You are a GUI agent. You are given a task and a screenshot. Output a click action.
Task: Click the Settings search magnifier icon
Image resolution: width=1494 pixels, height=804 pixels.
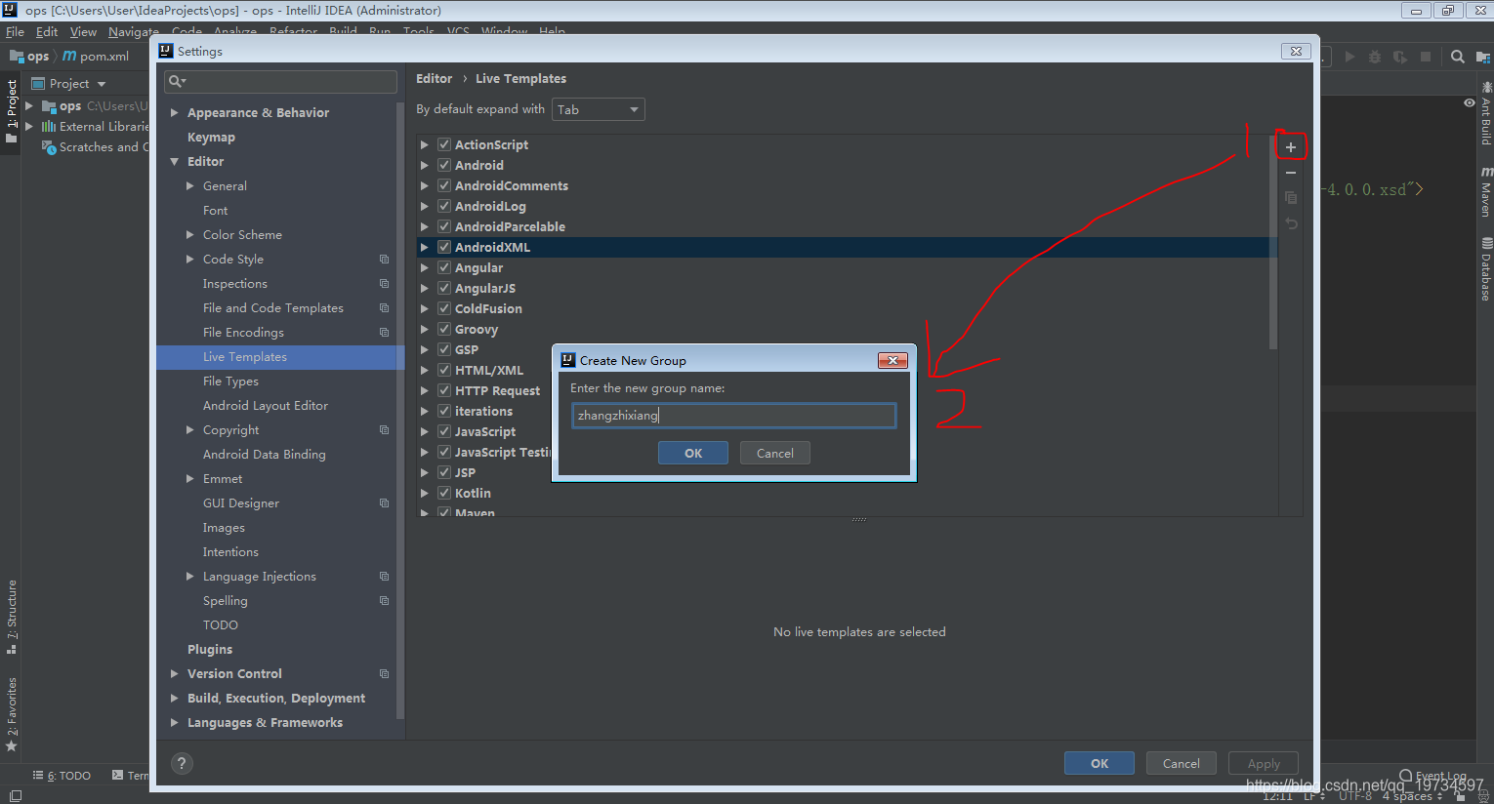tap(176, 81)
